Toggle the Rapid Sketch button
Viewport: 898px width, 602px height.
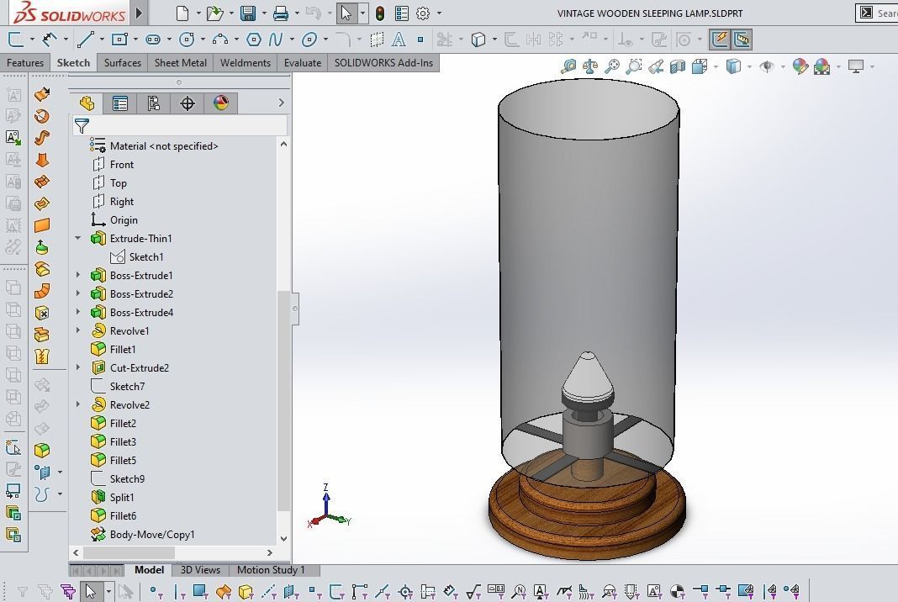tap(719, 40)
